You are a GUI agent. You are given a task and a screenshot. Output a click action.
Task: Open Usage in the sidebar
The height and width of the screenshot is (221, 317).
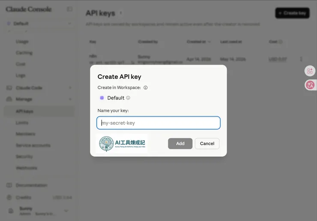click(22, 42)
